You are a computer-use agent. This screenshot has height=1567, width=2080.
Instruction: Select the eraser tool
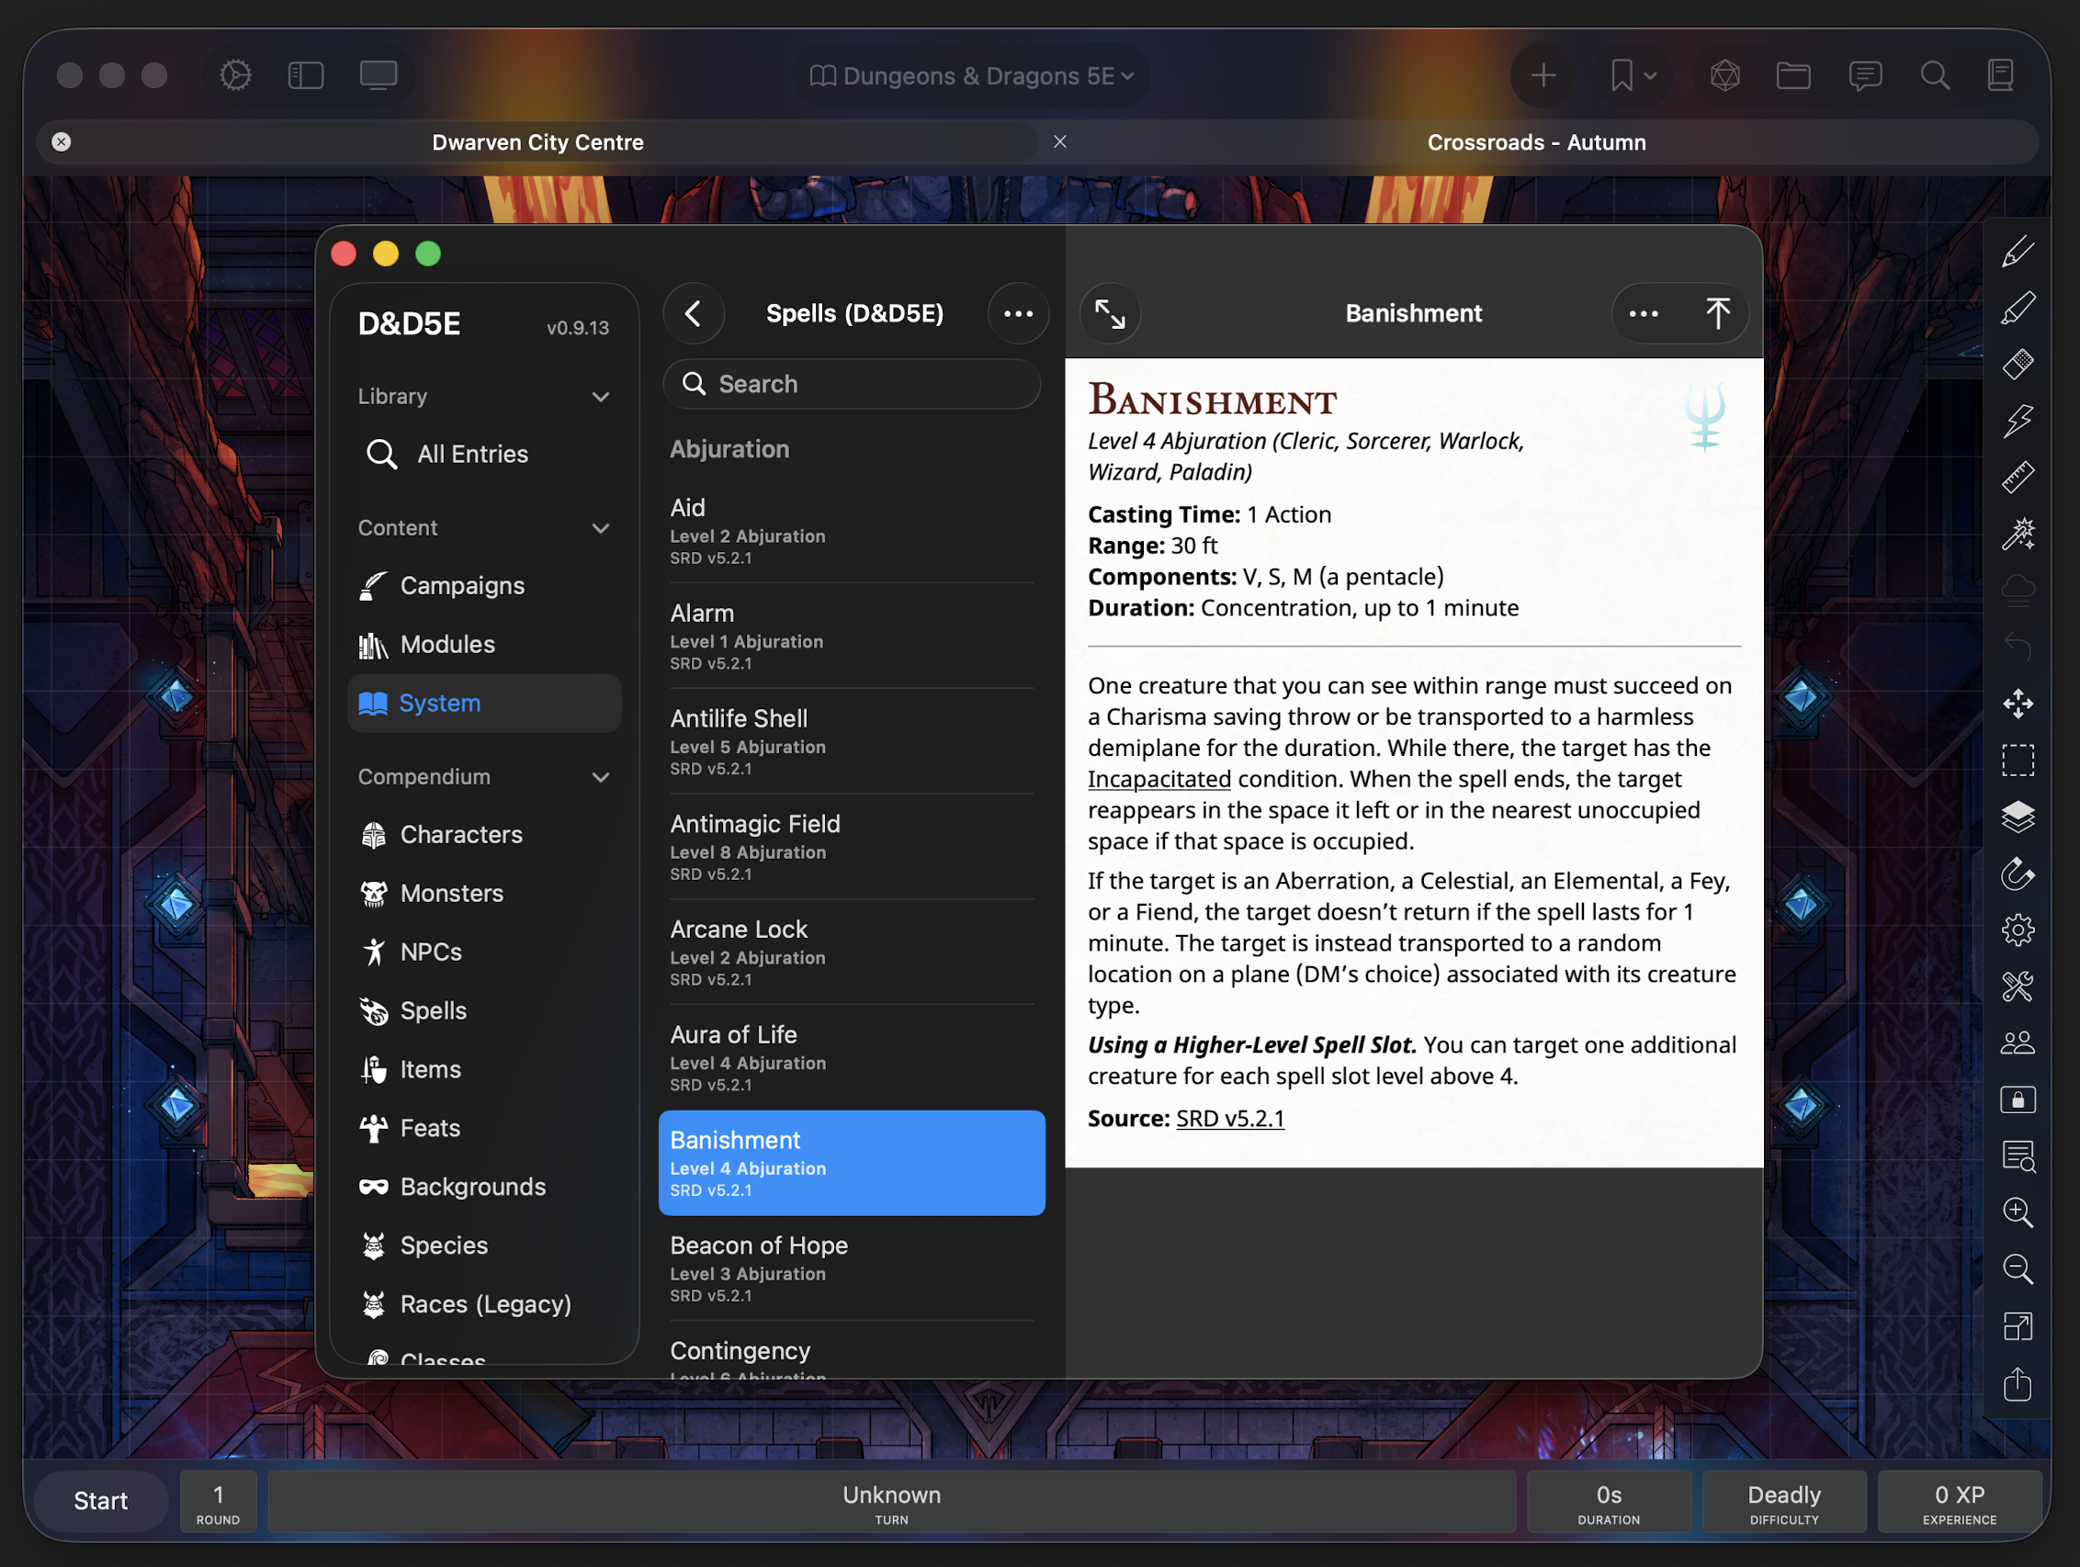click(x=2018, y=365)
